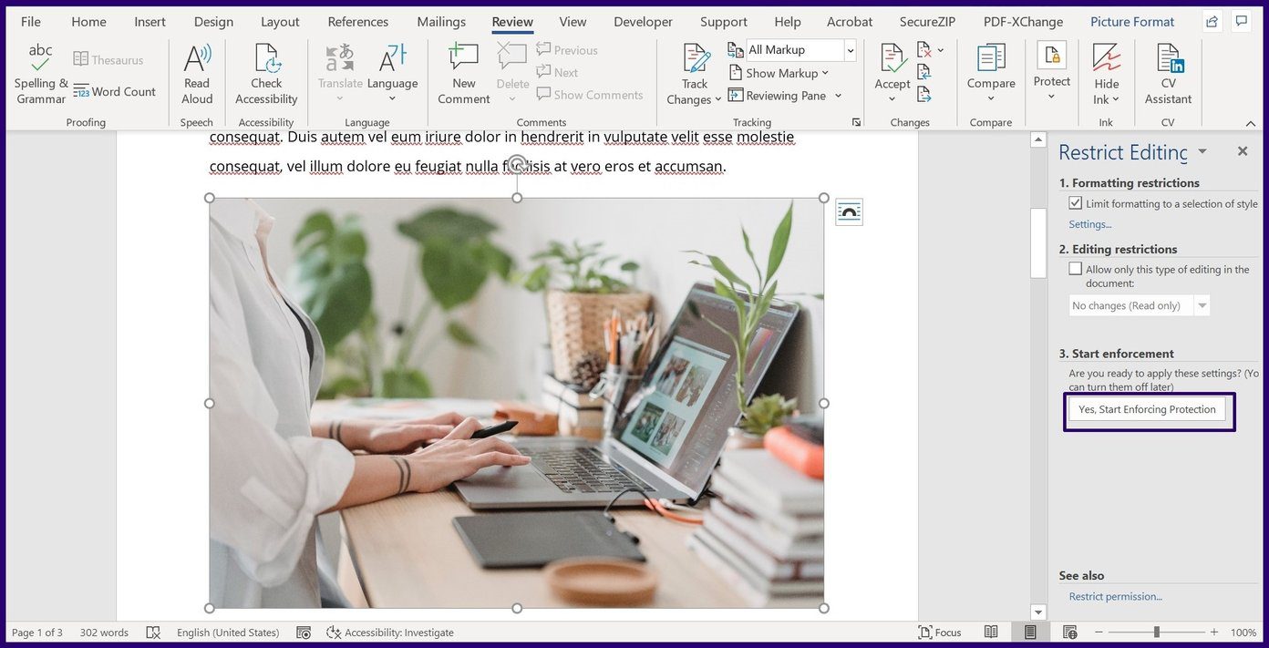
Task: Open Focus mode from status bar
Action: click(942, 632)
